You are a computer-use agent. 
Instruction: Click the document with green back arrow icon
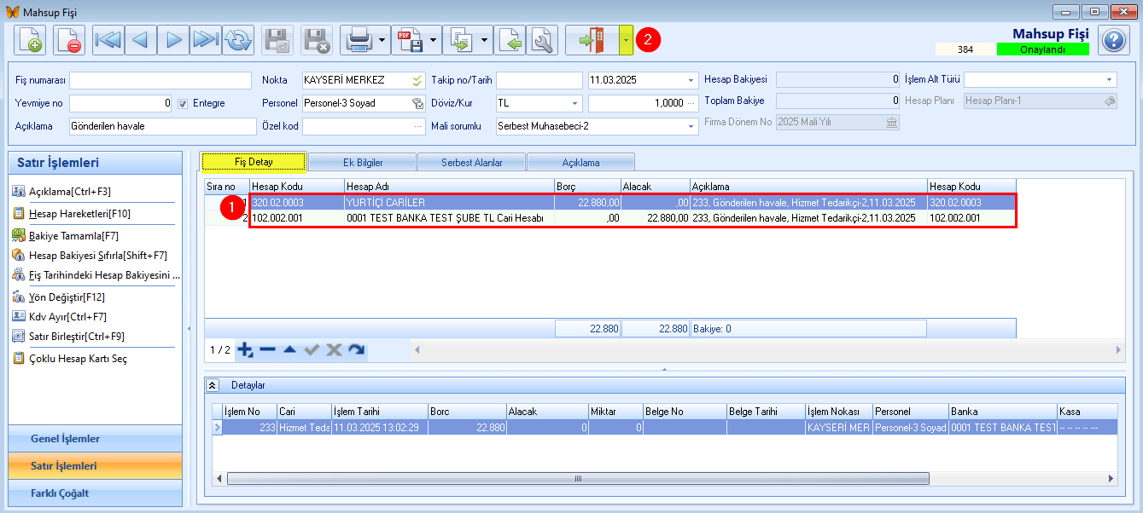[510, 40]
